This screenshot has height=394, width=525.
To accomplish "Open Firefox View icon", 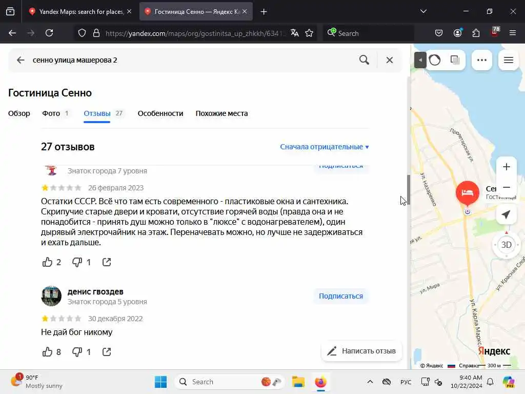I will tap(10, 11).
